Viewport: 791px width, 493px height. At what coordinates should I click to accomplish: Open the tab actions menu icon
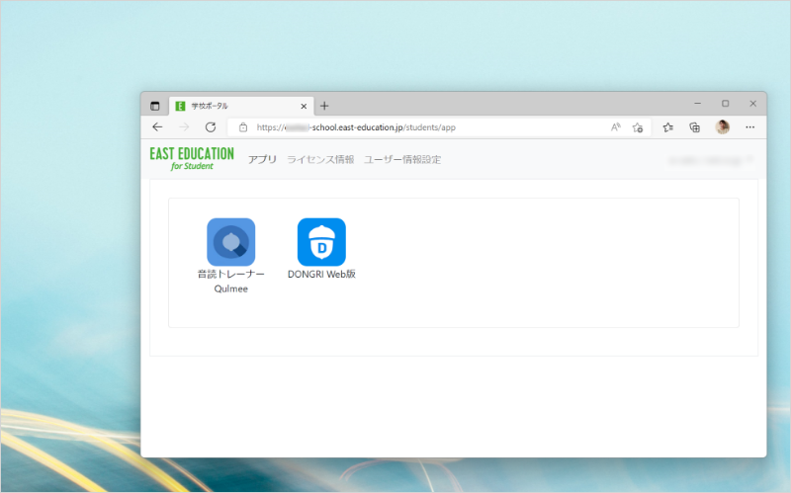tap(155, 106)
